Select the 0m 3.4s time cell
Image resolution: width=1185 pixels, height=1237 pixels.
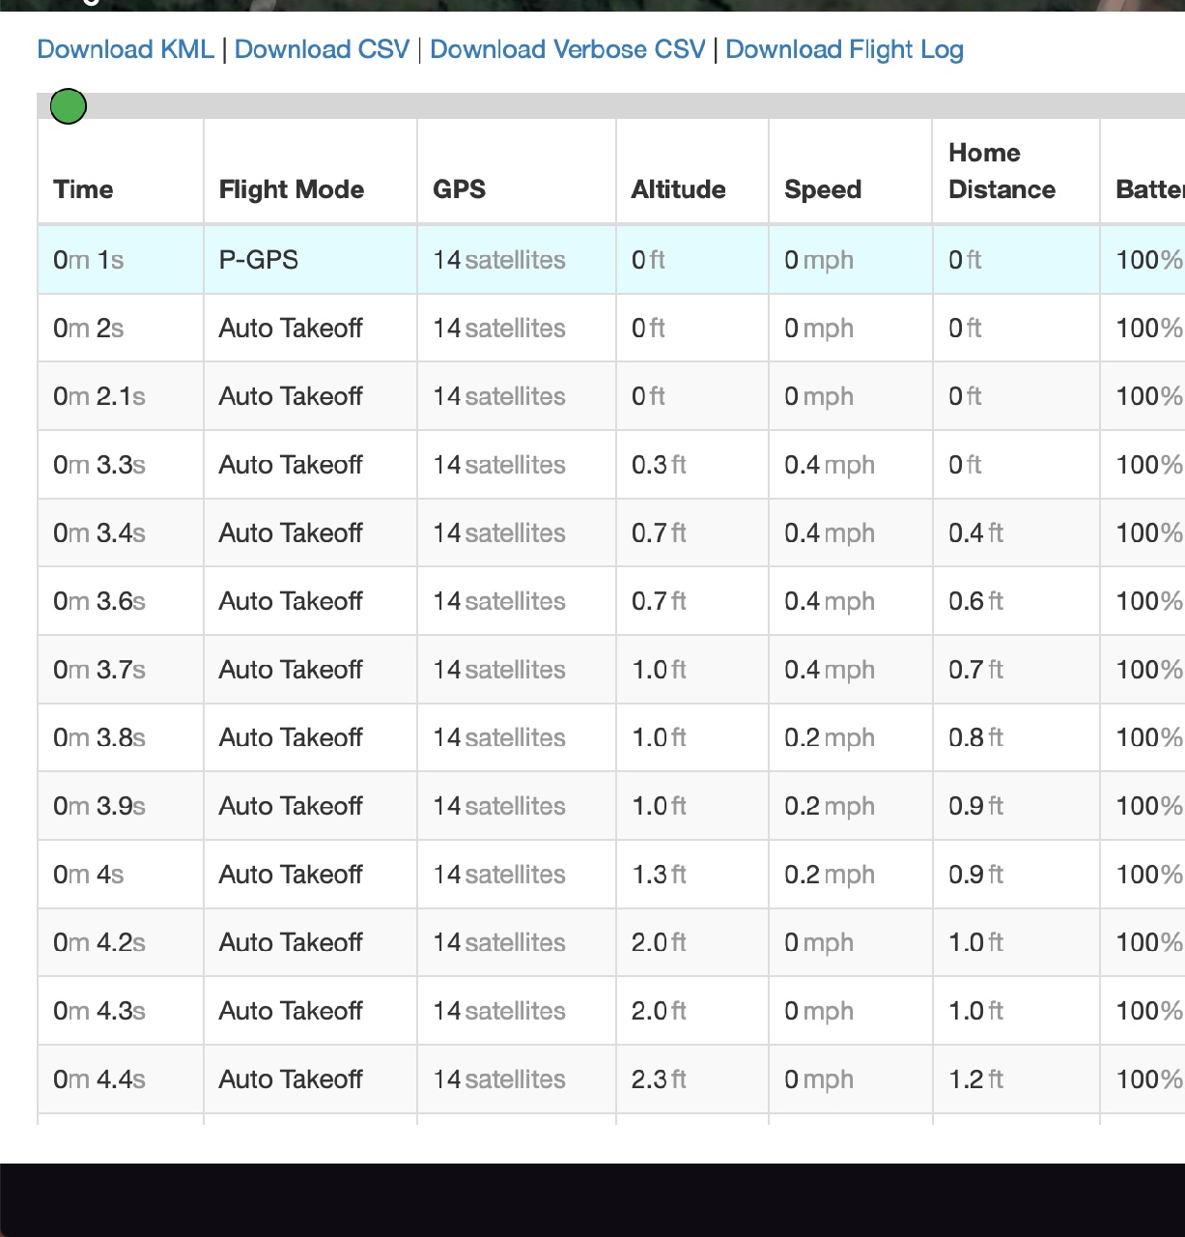121,532
